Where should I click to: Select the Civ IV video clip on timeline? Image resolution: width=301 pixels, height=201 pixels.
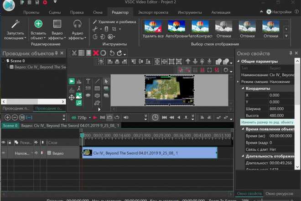pos(150,153)
